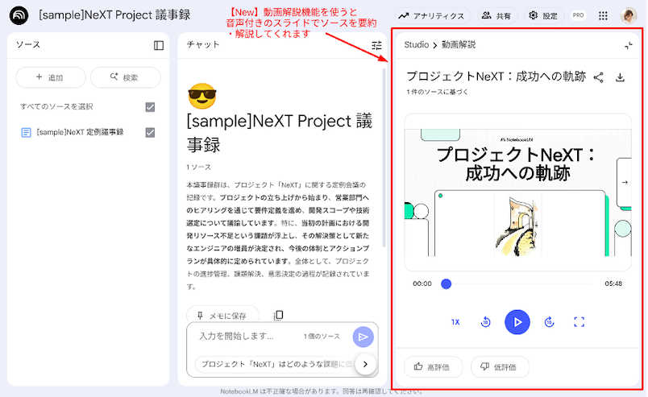Image resolution: width=648 pixels, height=397 pixels.
Task: Enter fullscreen video mode
Action: pyautogui.click(x=579, y=322)
